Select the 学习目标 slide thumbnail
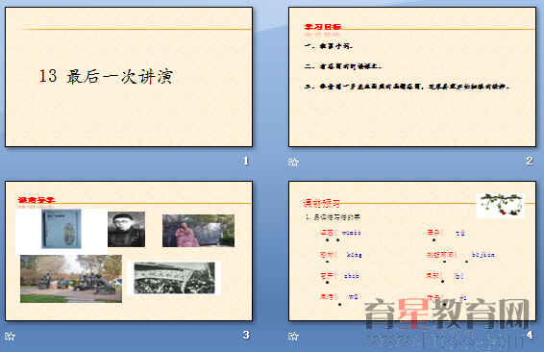 pos(412,77)
